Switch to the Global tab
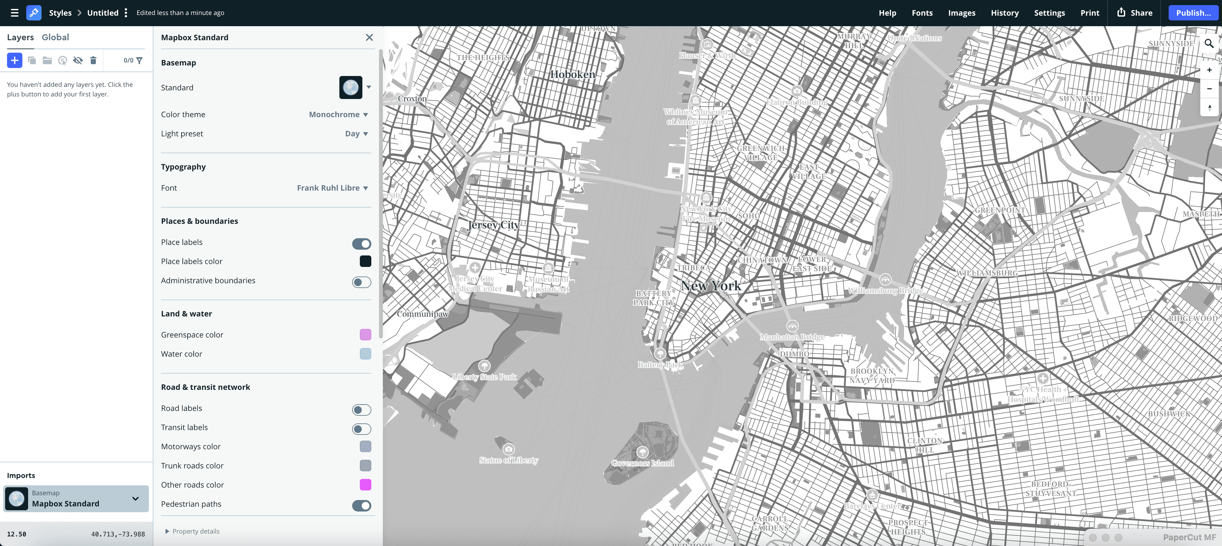 [56, 37]
